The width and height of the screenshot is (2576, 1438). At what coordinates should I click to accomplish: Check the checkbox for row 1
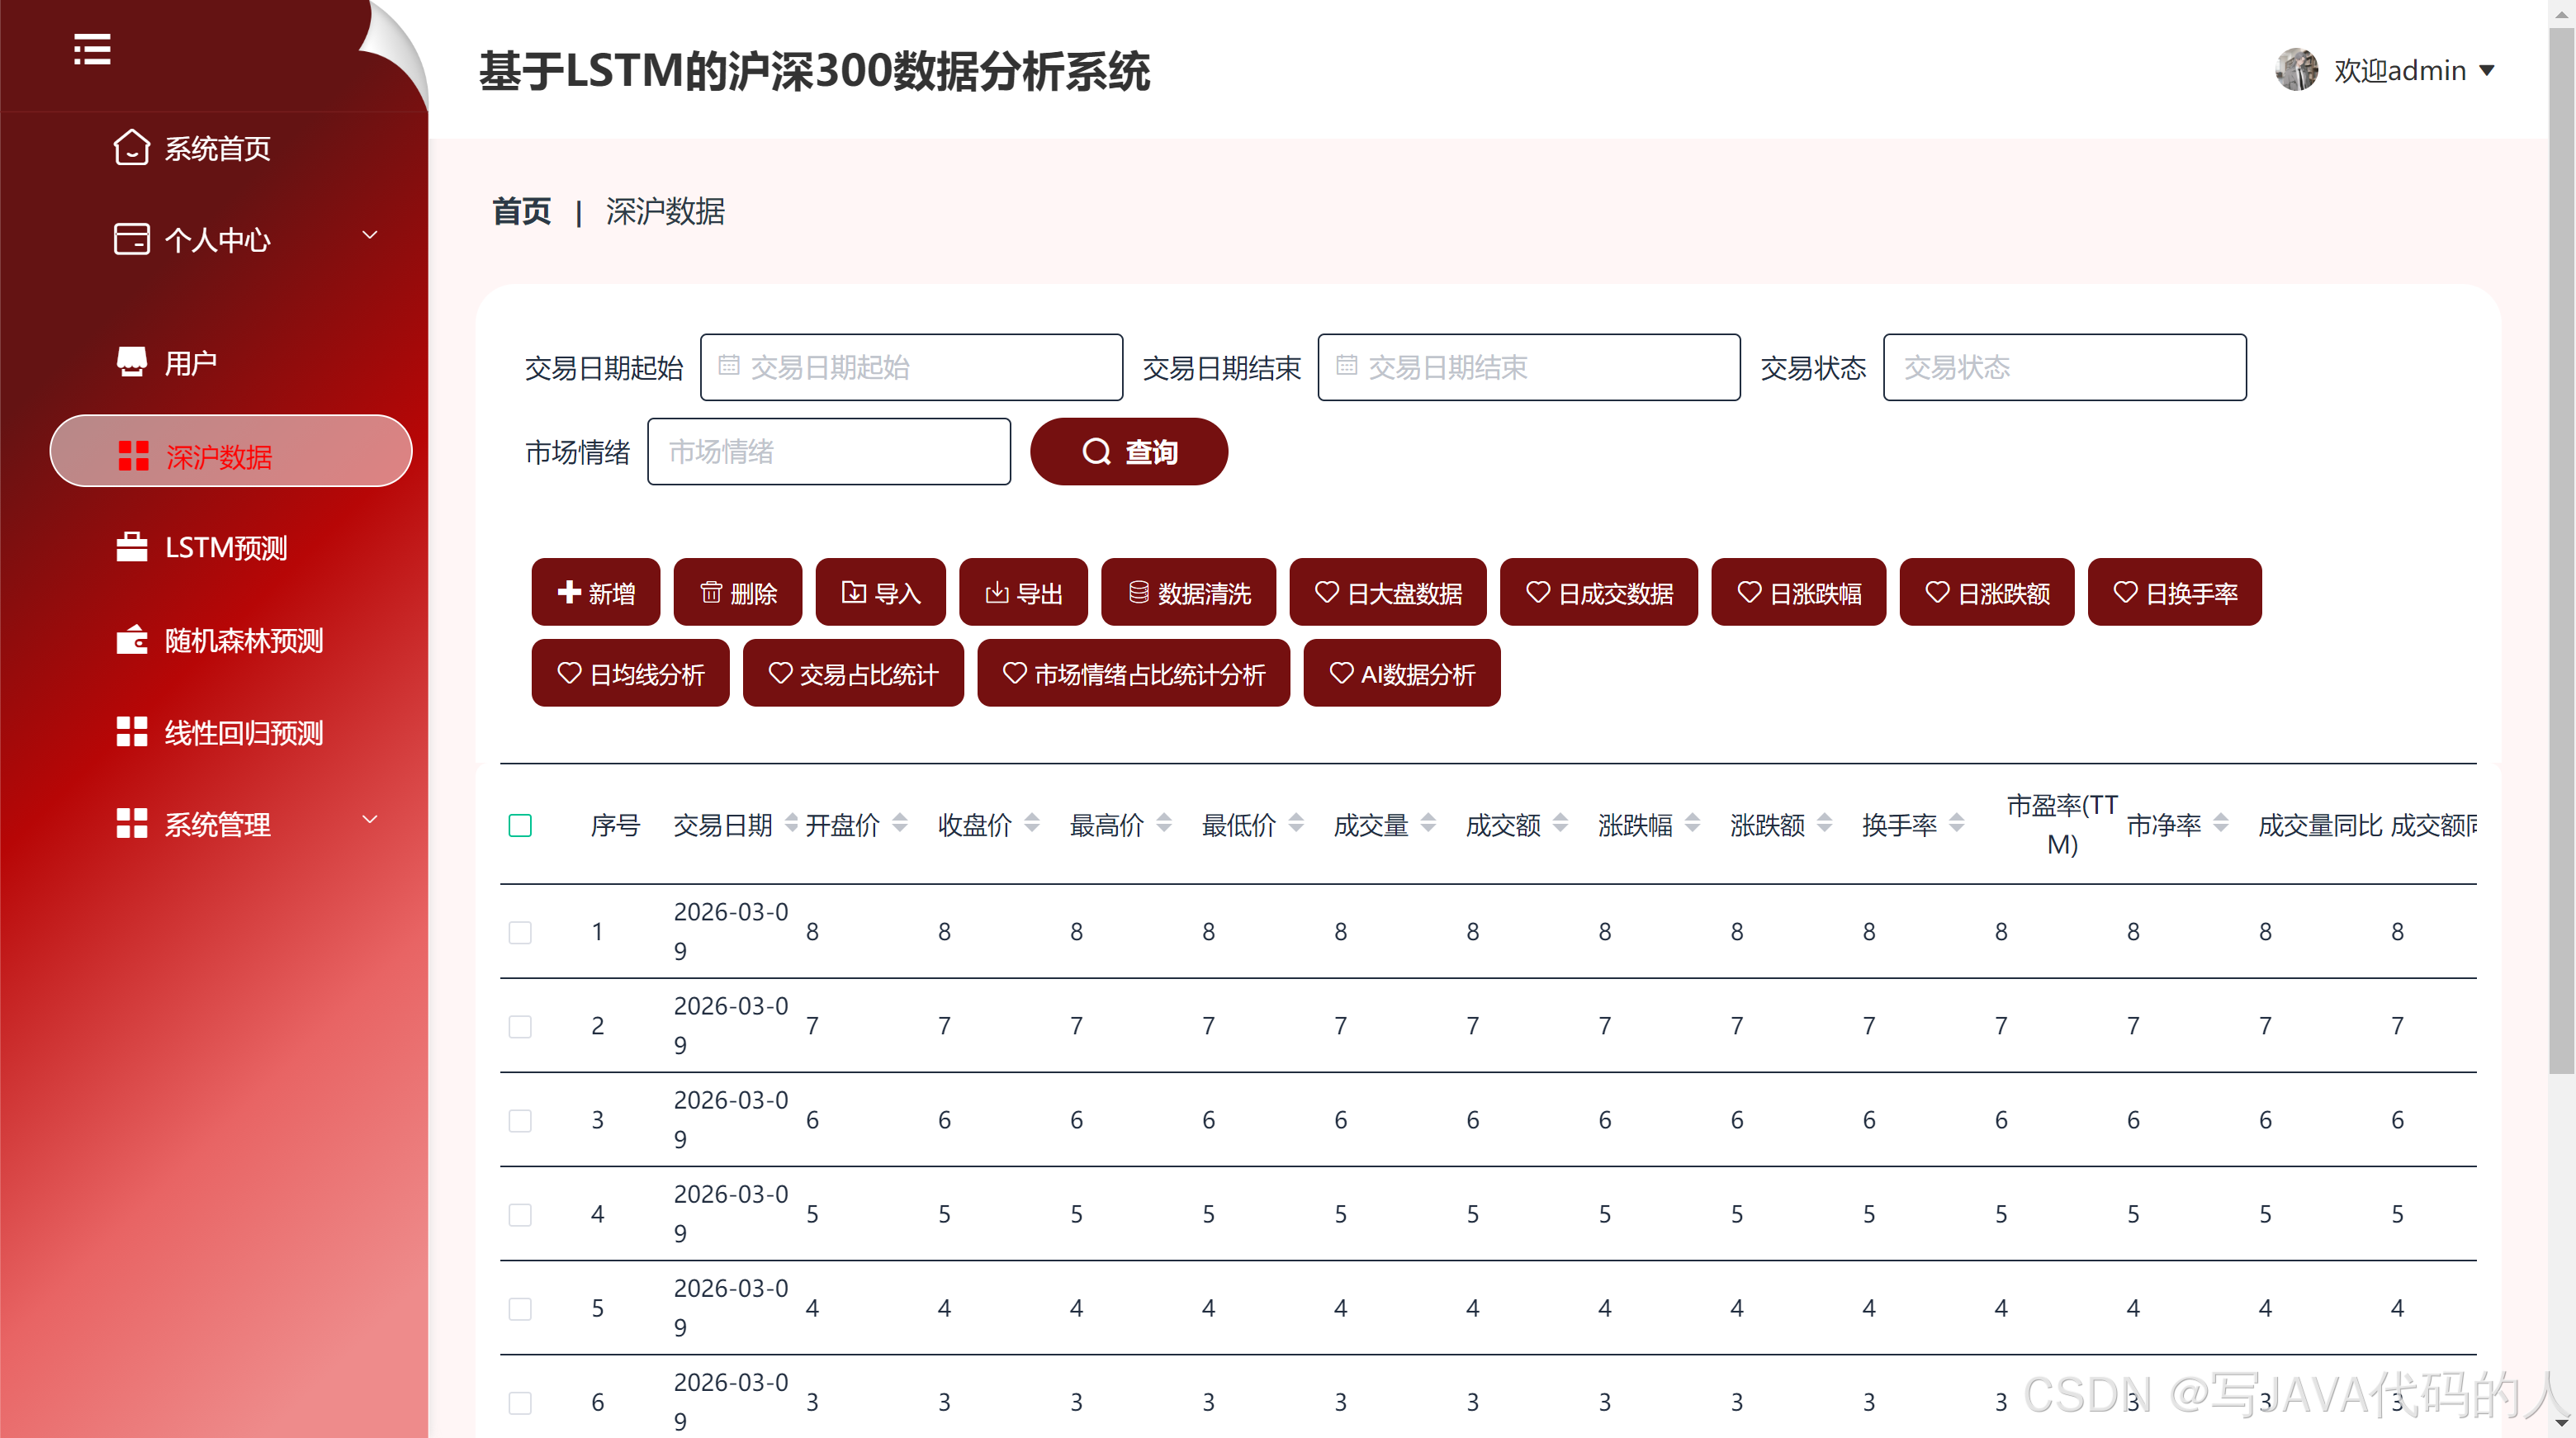pos(520,932)
